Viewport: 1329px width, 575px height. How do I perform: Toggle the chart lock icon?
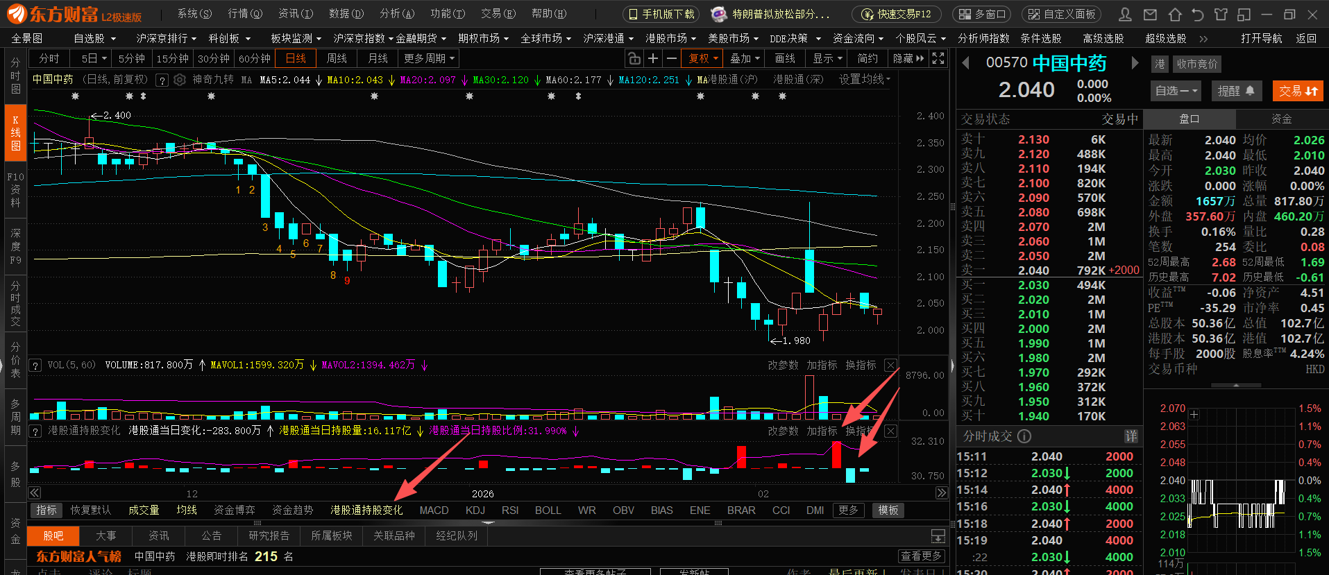(x=634, y=58)
